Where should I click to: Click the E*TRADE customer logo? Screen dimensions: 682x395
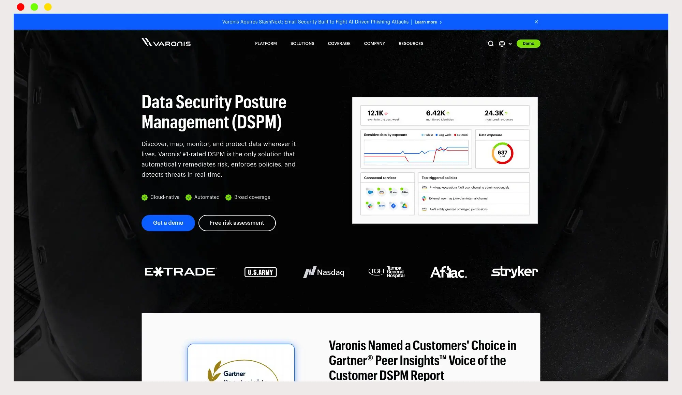pyautogui.click(x=180, y=272)
